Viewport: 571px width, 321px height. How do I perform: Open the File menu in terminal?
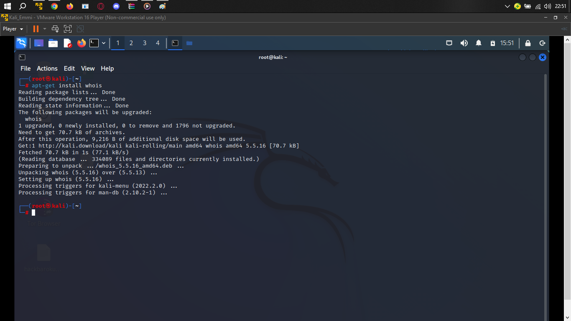point(25,69)
